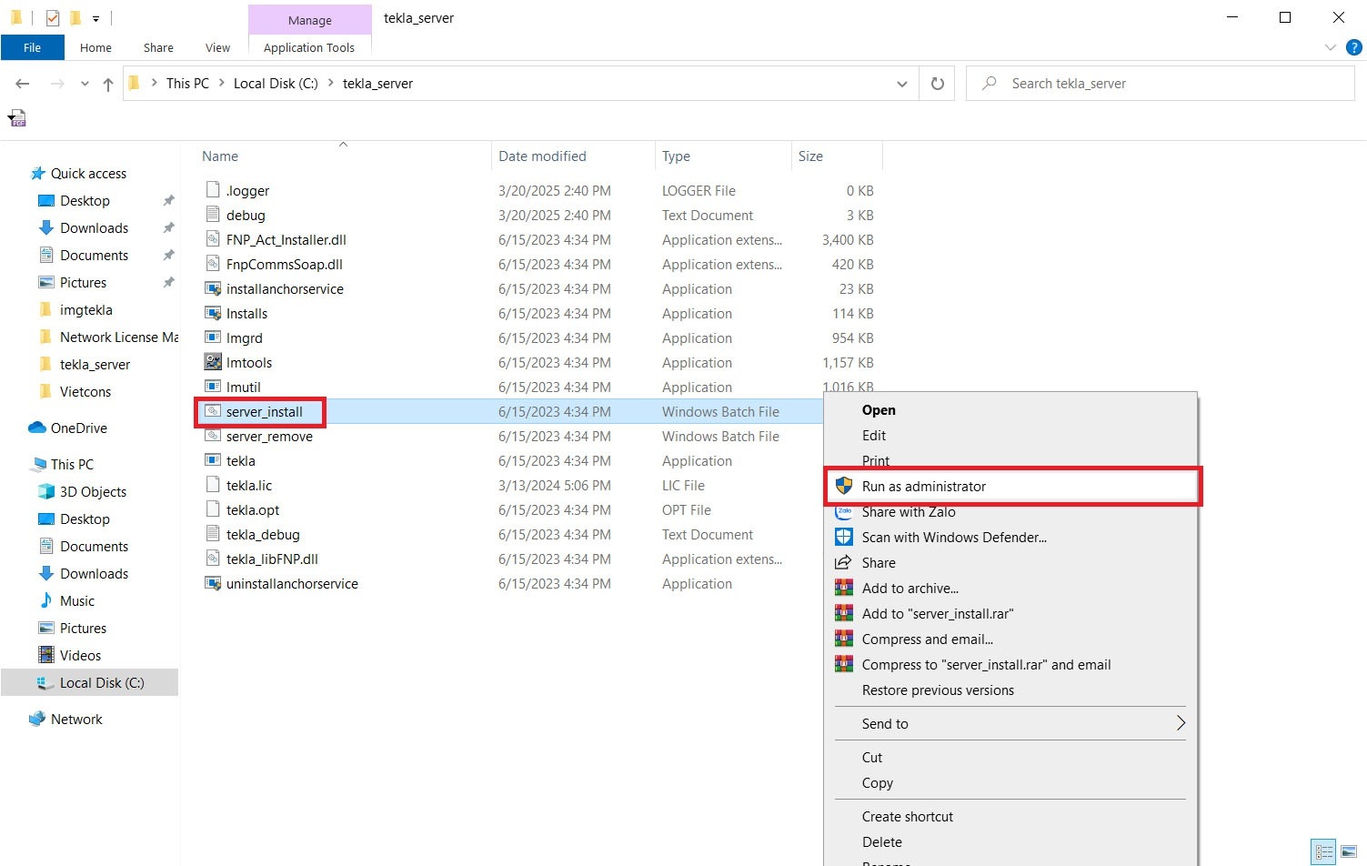Viewport: 1367px width, 866px height.
Task: Sort files by Date modified column
Action: (542, 156)
